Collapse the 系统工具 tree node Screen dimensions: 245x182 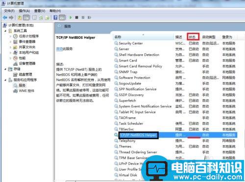tap(5, 31)
